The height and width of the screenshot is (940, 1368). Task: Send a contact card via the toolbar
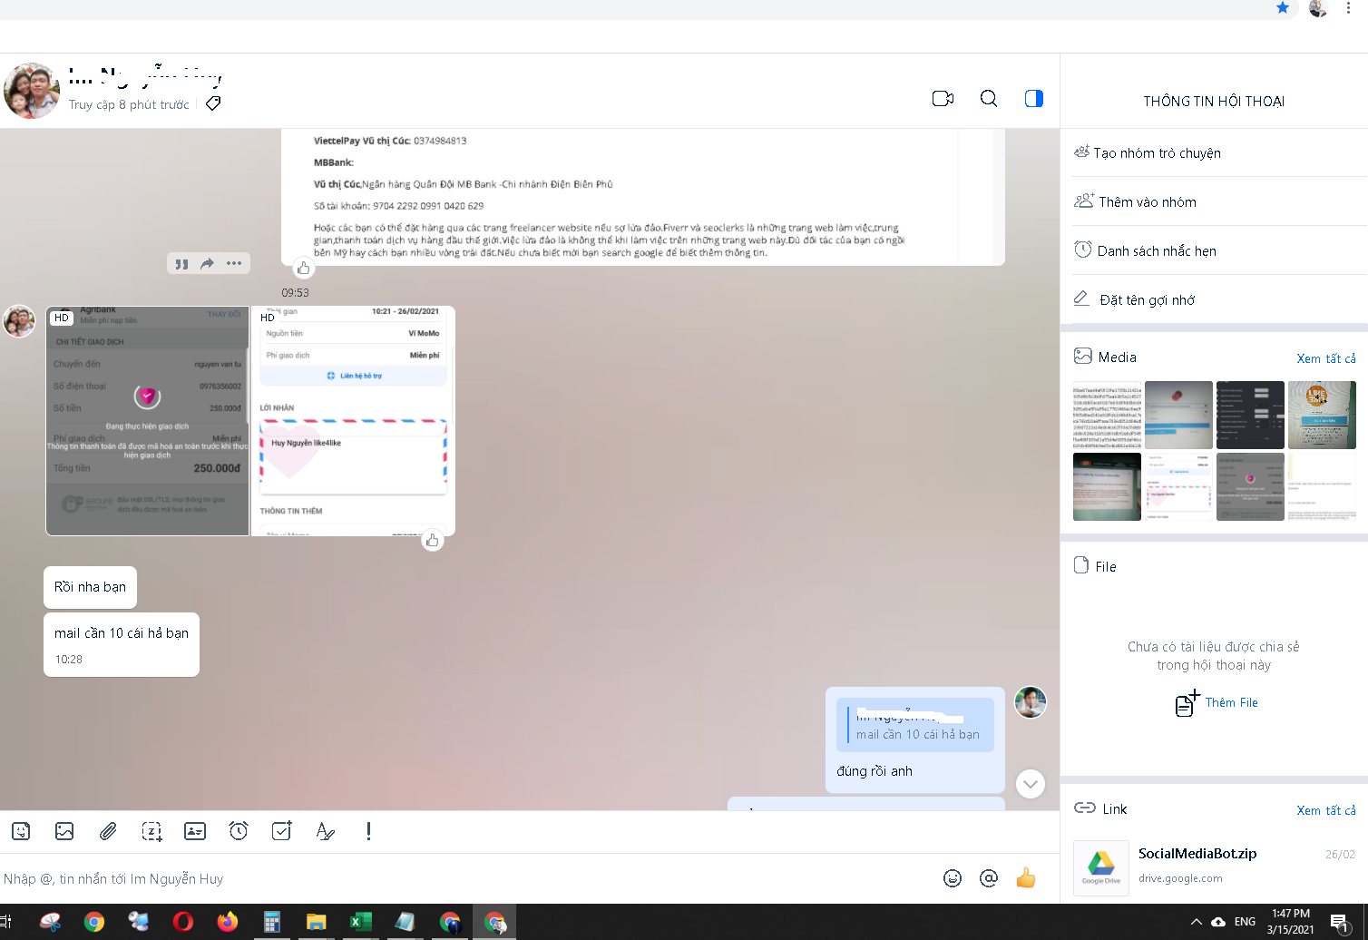tap(195, 831)
